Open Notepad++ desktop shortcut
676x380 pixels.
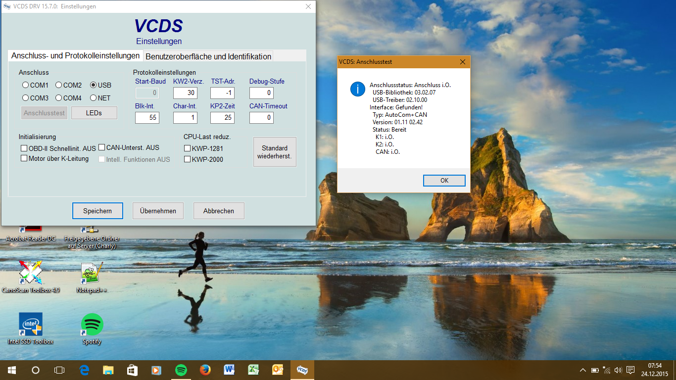tap(92, 274)
